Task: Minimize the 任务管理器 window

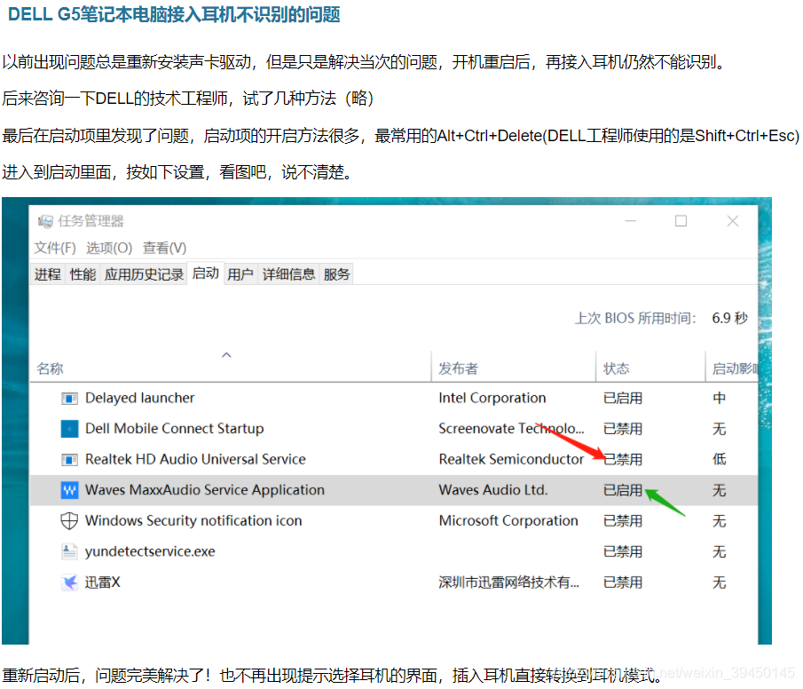Action: tap(630, 221)
